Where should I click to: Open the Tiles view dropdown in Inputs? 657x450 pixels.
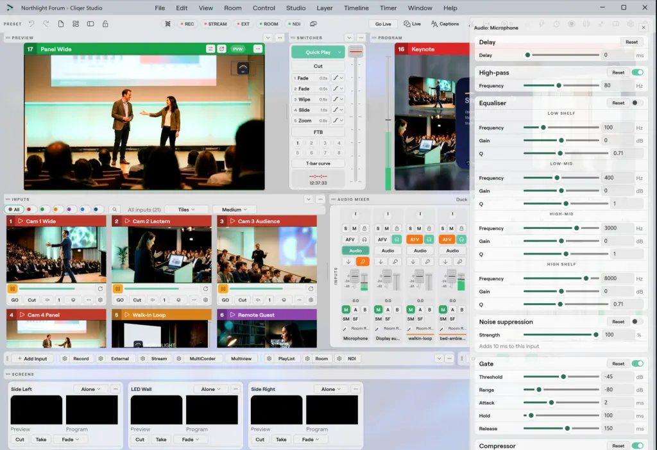click(x=186, y=210)
